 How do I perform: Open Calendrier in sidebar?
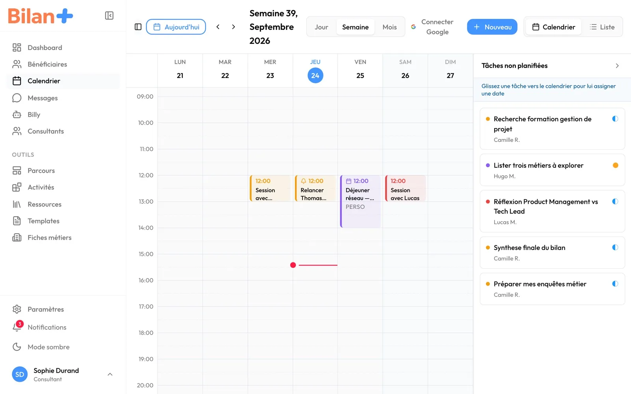click(63, 81)
